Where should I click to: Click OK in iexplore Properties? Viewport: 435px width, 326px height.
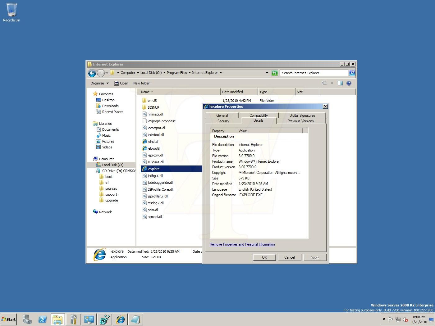(264, 257)
